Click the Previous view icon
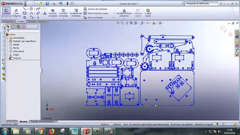 coord(127,23)
